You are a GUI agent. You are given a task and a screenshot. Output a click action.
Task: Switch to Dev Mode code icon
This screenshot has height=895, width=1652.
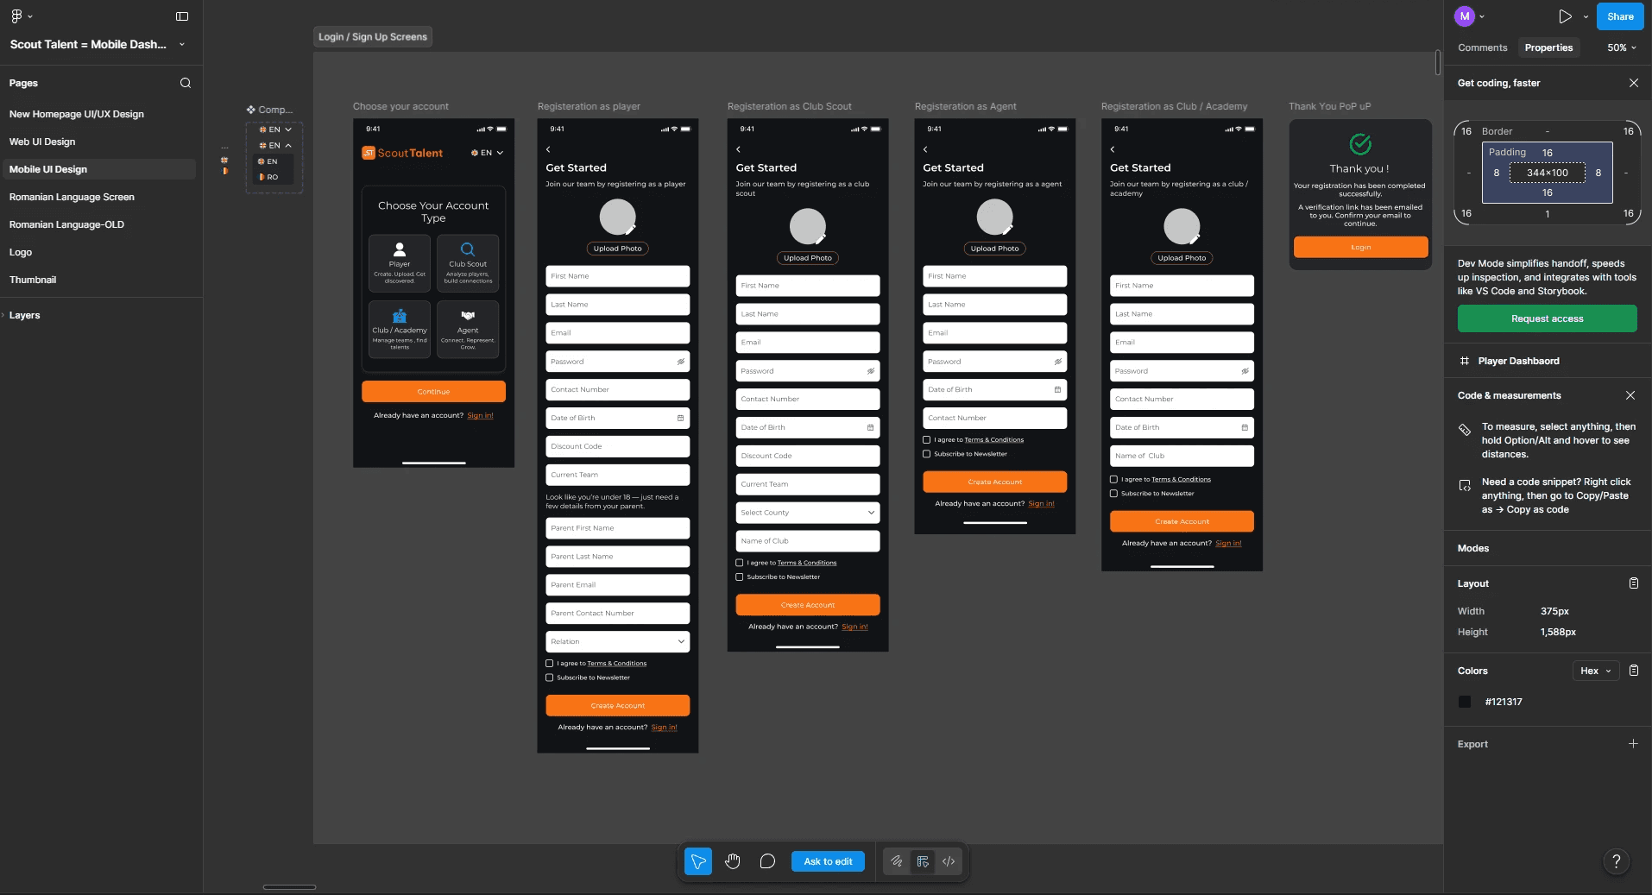coord(949,861)
